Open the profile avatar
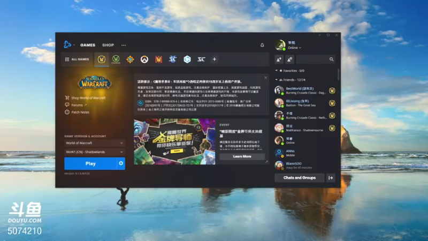428x241 pixels. (x=280, y=45)
